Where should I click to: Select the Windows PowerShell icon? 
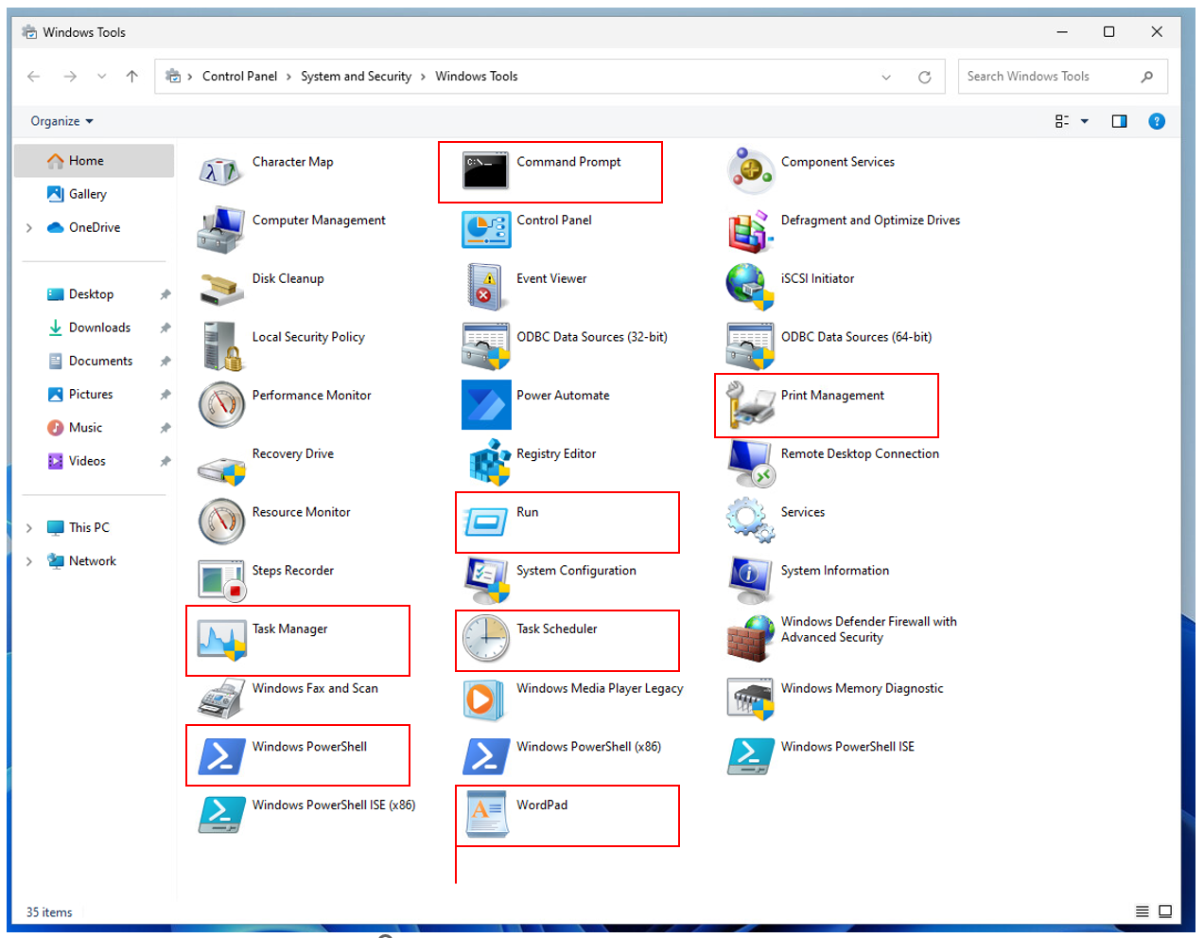(221, 756)
